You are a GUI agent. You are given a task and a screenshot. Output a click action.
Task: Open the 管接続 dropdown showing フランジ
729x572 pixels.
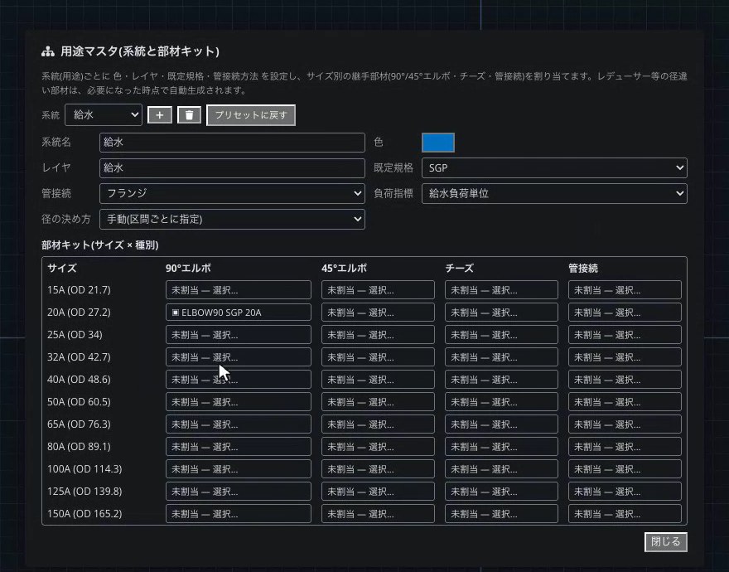[x=232, y=193]
